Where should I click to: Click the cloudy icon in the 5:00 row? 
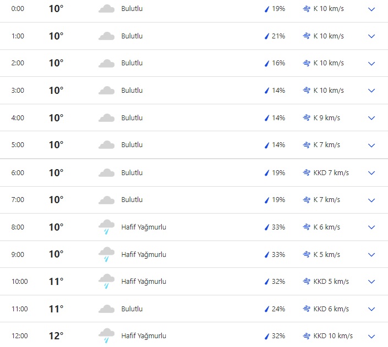[106, 145]
